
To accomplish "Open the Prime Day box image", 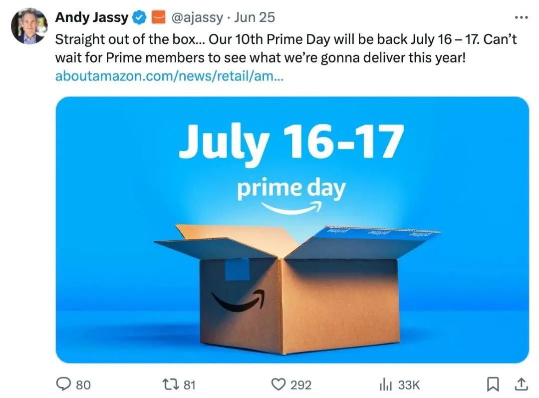I will pos(292,230).
